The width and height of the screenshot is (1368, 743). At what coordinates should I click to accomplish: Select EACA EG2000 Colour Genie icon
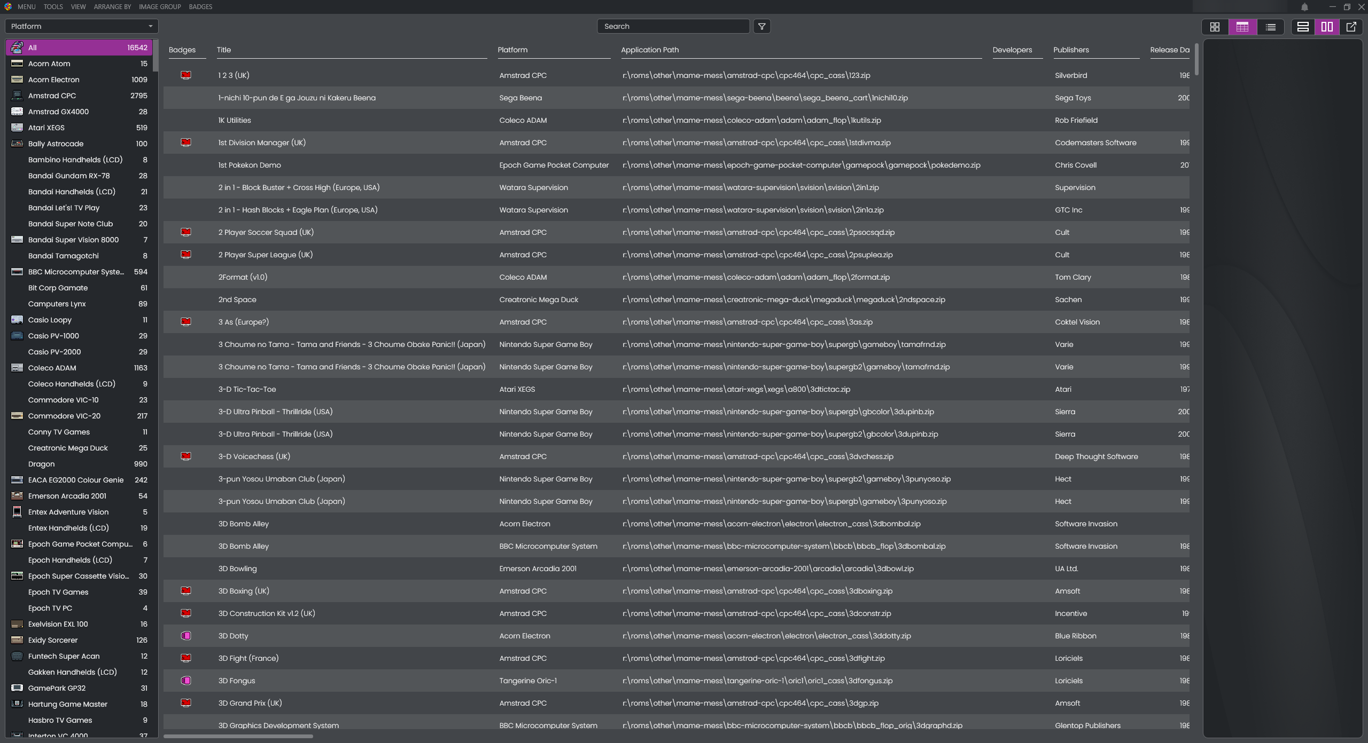17,480
